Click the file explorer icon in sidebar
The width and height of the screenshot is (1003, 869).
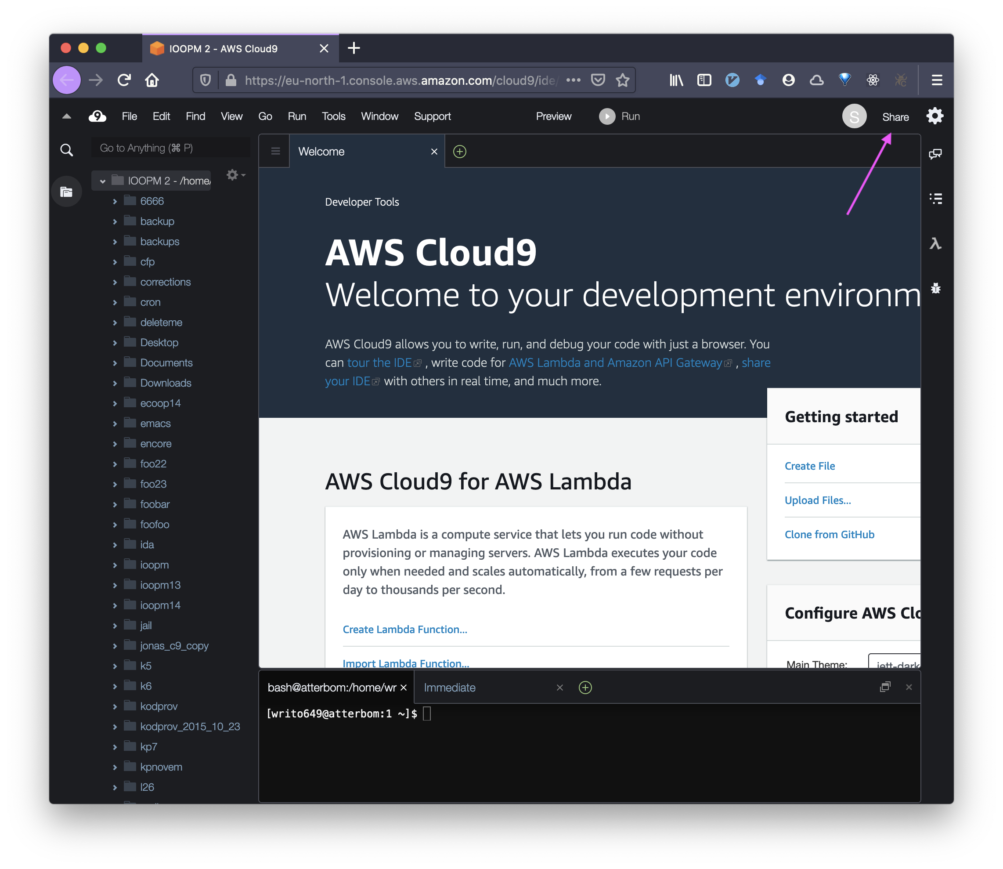(x=66, y=192)
